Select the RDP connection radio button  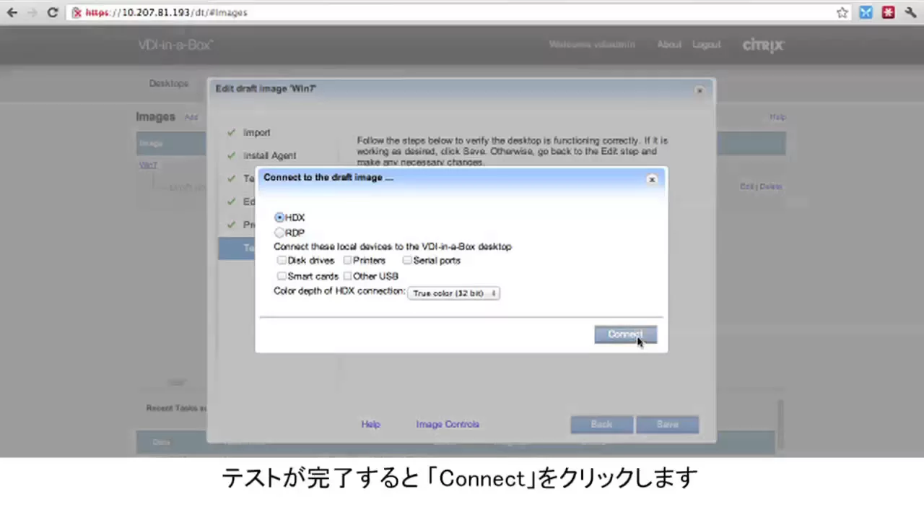(279, 233)
